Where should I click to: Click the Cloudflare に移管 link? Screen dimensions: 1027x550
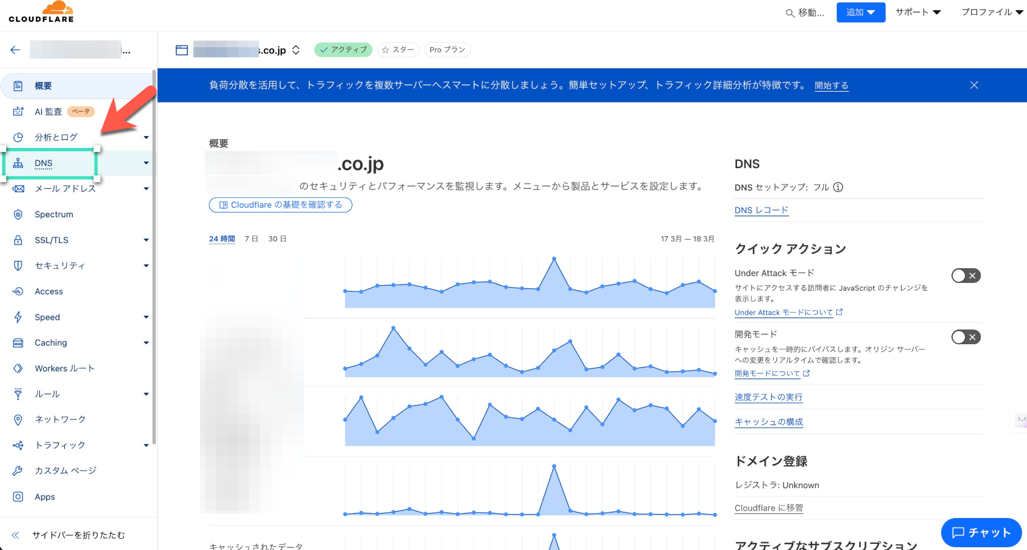pos(769,508)
